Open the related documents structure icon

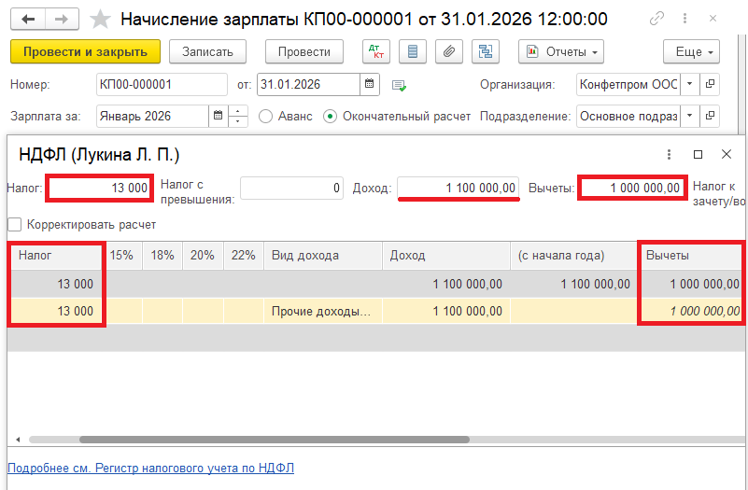[x=486, y=51]
